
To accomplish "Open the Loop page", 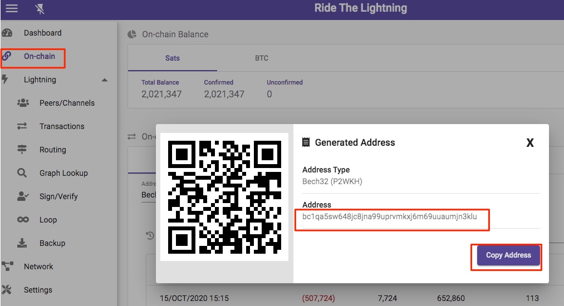I will tap(48, 220).
